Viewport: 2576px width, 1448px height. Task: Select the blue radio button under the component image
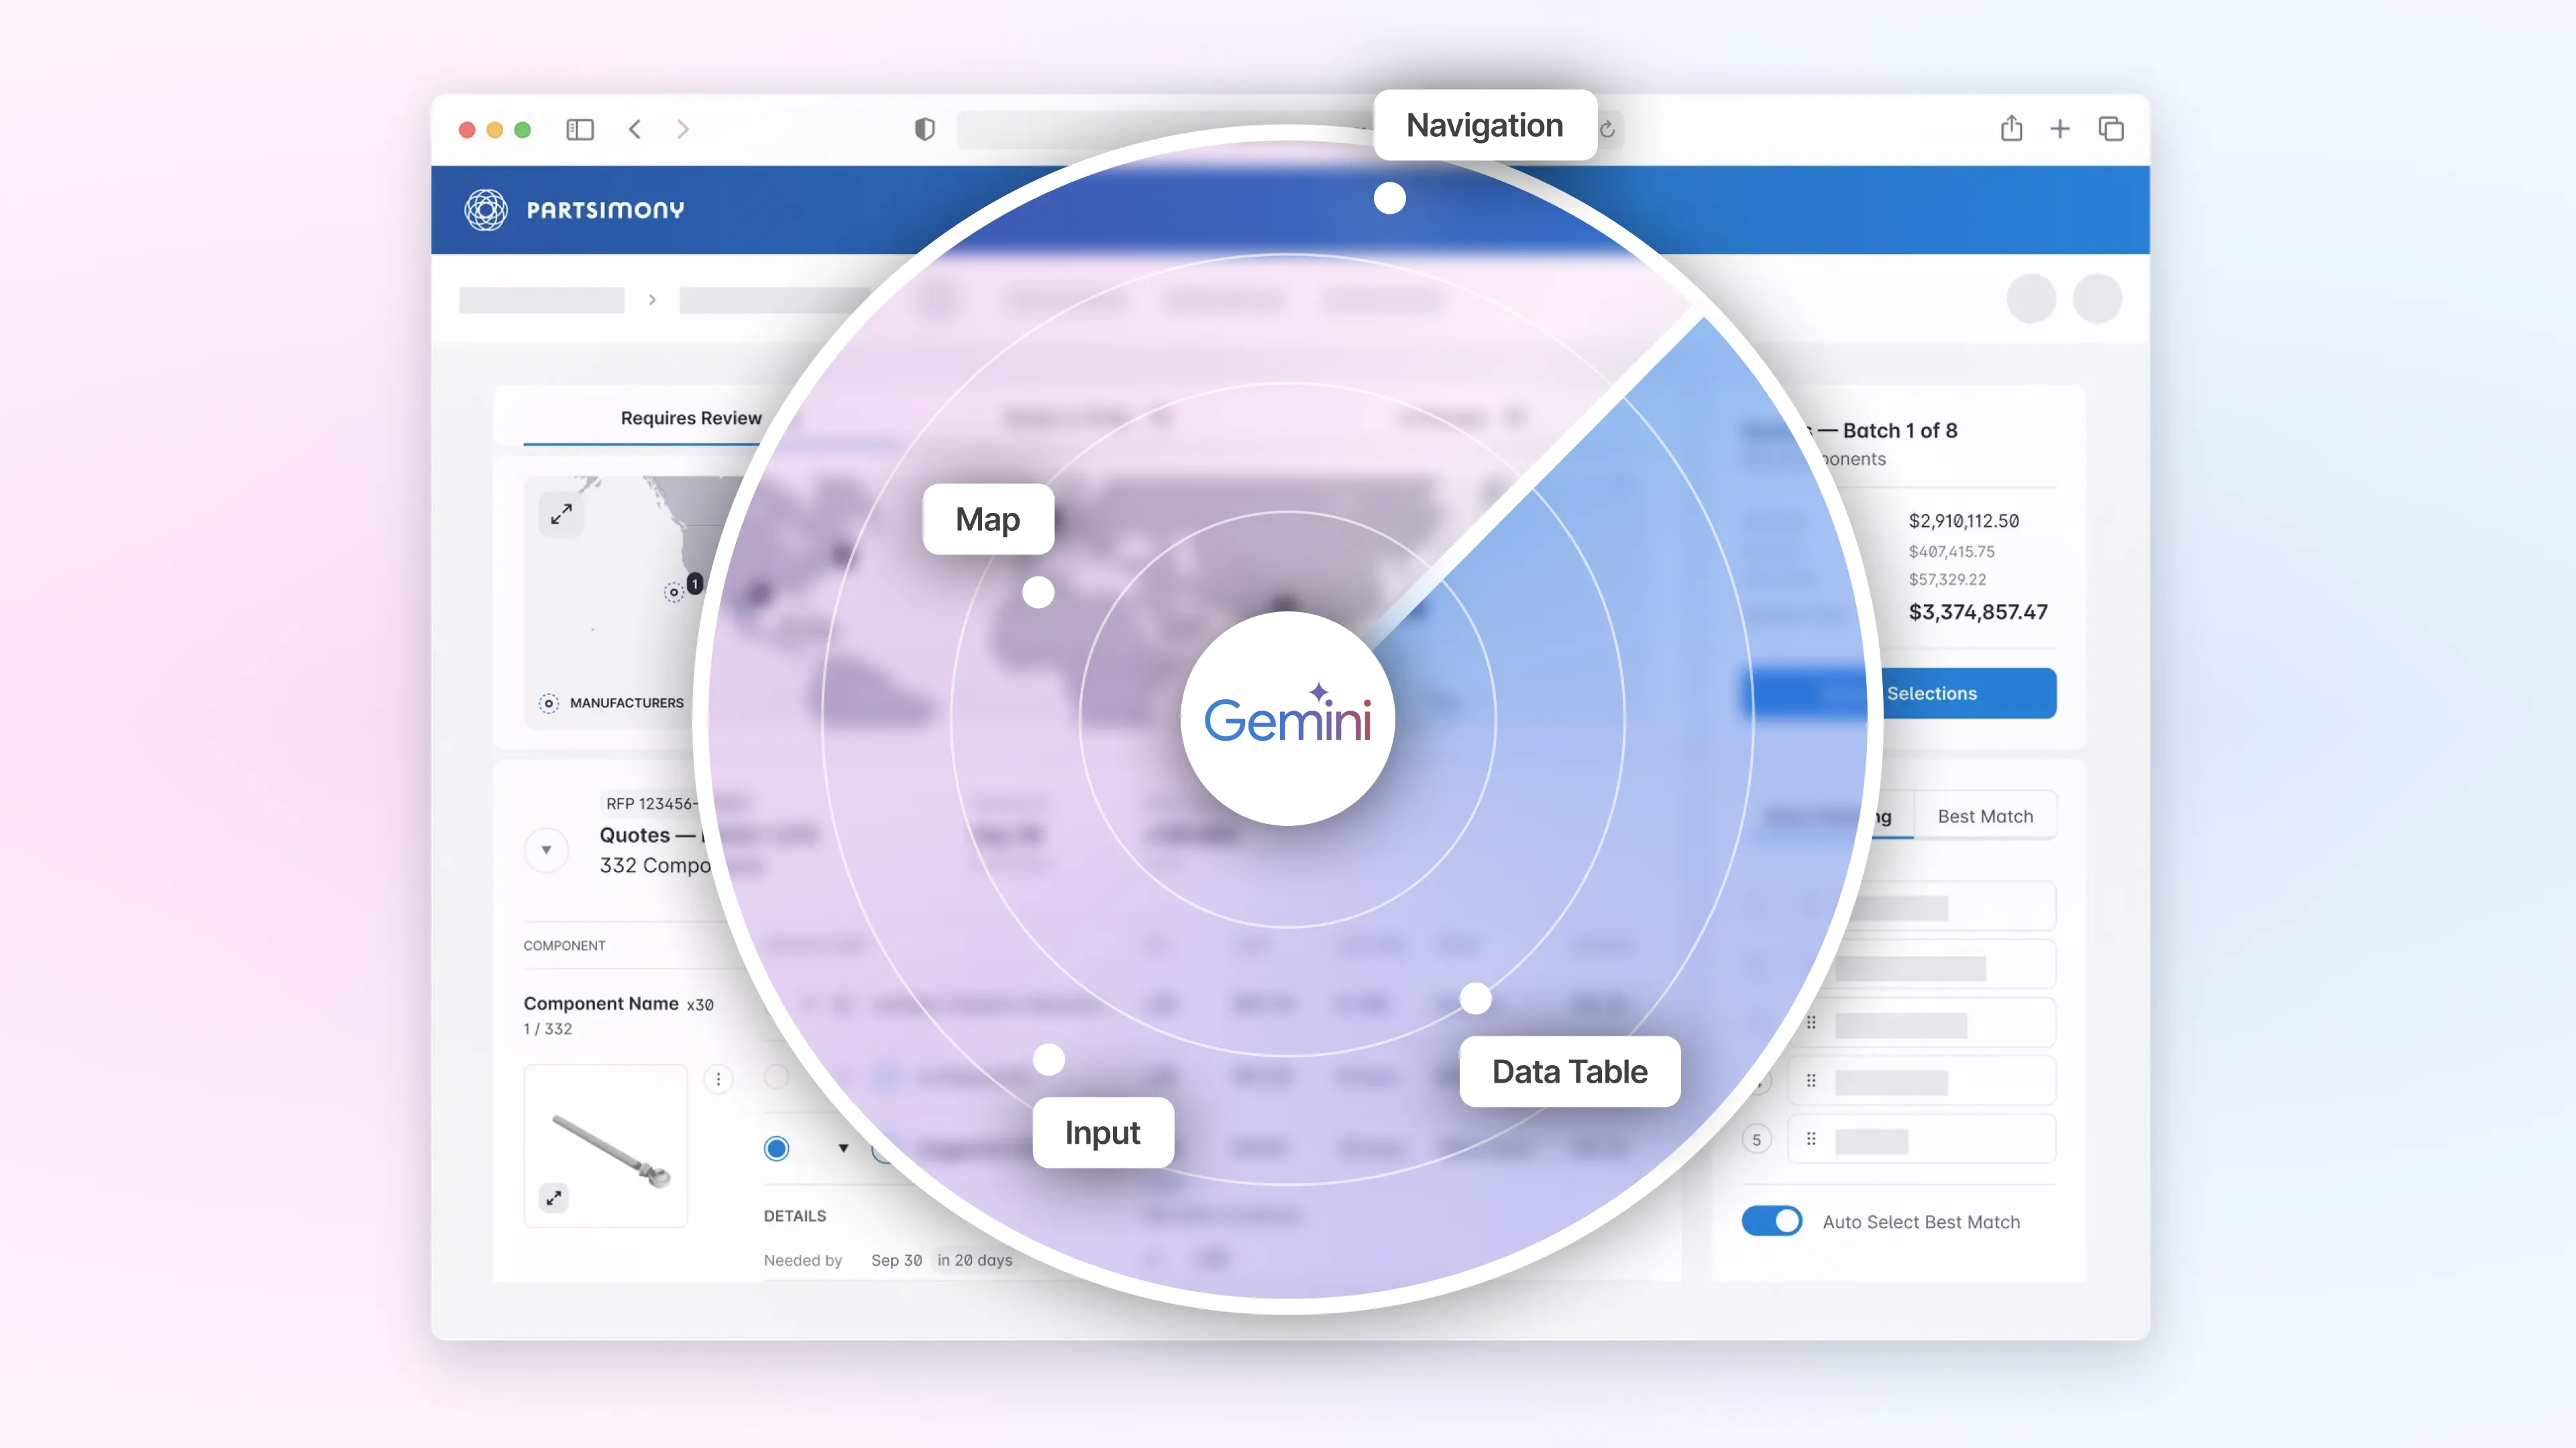pyautogui.click(x=777, y=1149)
